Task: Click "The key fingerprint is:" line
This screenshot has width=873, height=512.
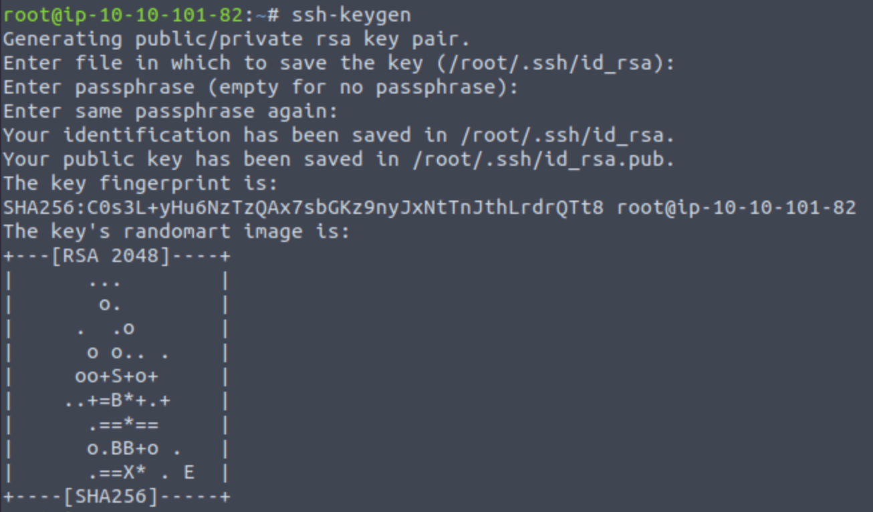Action: pos(140,184)
